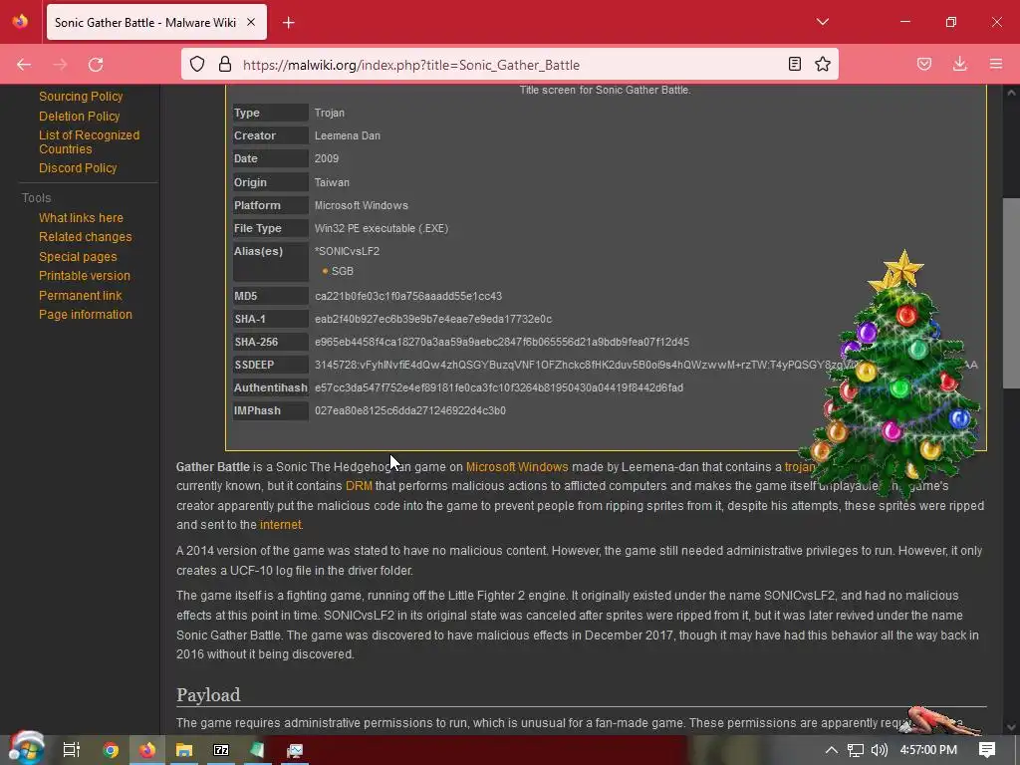Show hidden system tray icons

click(x=831, y=750)
